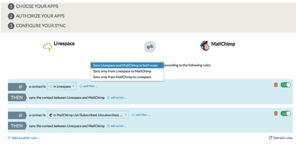Open the 'in Livespace' dropdown
This screenshot has height=153, width=296.
[62, 86]
